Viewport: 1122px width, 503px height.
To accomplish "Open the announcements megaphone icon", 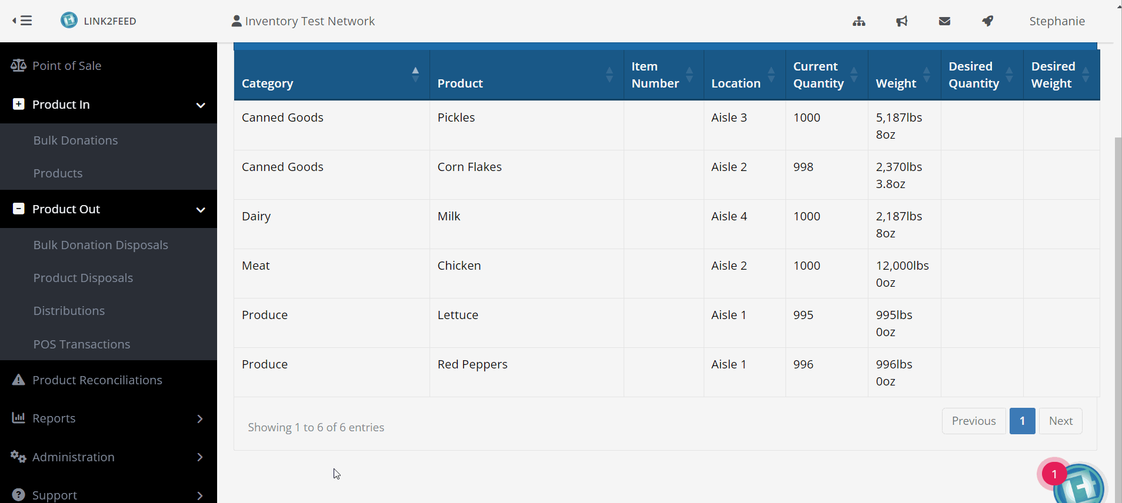I will pos(902,21).
